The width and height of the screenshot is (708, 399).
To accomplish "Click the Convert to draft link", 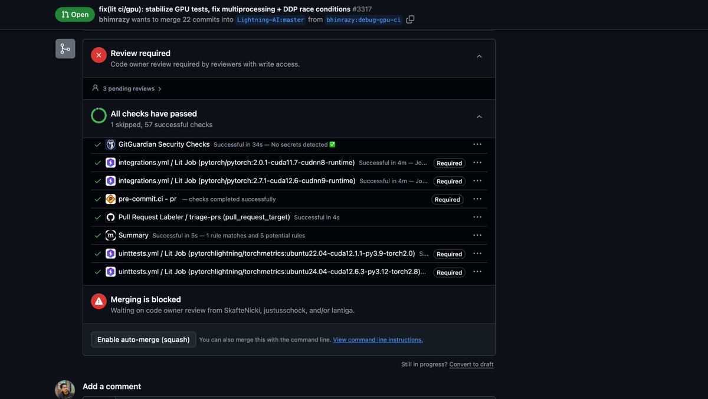I will click(471, 364).
